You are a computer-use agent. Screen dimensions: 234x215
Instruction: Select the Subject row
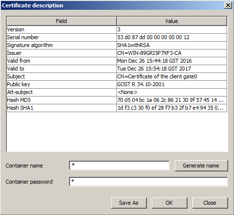click(117, 76)
